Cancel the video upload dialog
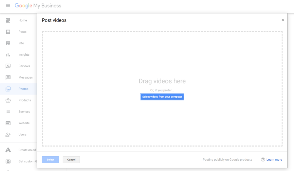This screenshot has height=171, width=294. (71, 160)
